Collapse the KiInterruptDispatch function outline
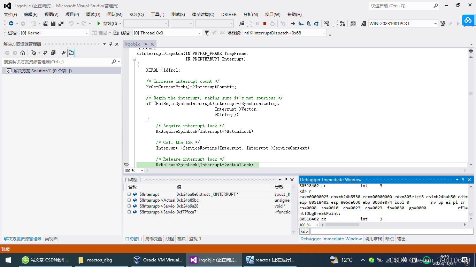This screenshot has height=267, width=476. click(x=134, y=59)
